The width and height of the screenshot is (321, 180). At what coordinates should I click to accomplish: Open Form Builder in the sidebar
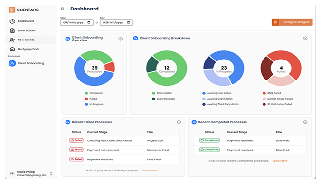click(x=31, y=30)
